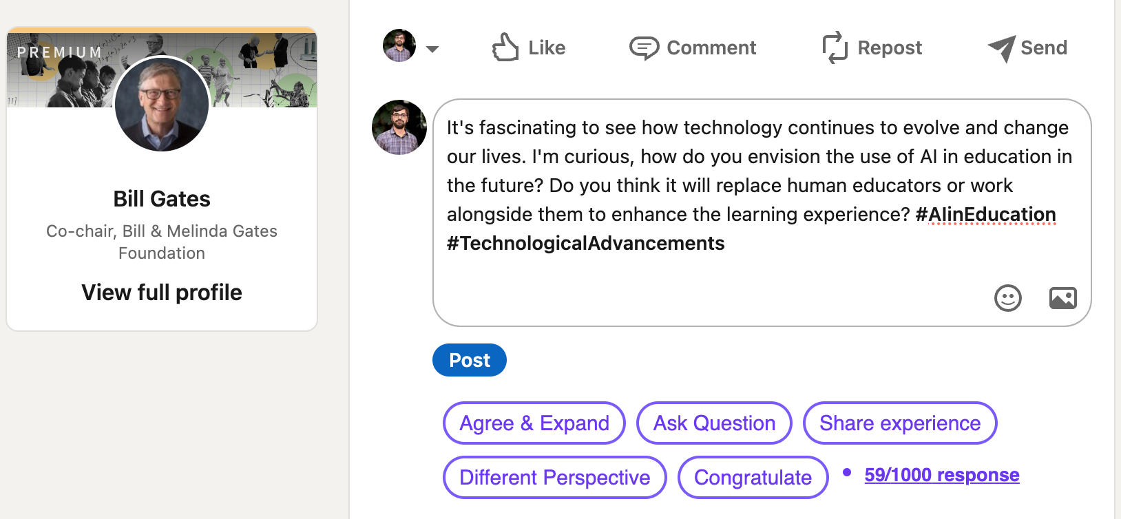Viewport: 1121px width, 519px height.
Task: Click the Like thumbs-up icon
Action: [505, 47]
